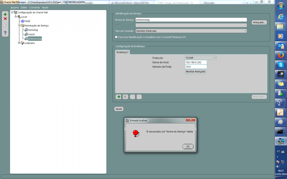Click OK in the Entrada Inválida dialog
Image resolution: width=287 pixels, height=179 pixels.
tap(188, 146)
